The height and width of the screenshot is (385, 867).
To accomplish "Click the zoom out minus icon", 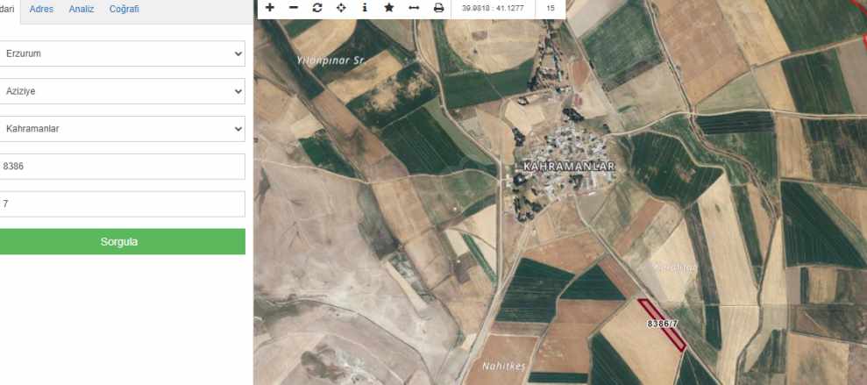I will (294, 8).
